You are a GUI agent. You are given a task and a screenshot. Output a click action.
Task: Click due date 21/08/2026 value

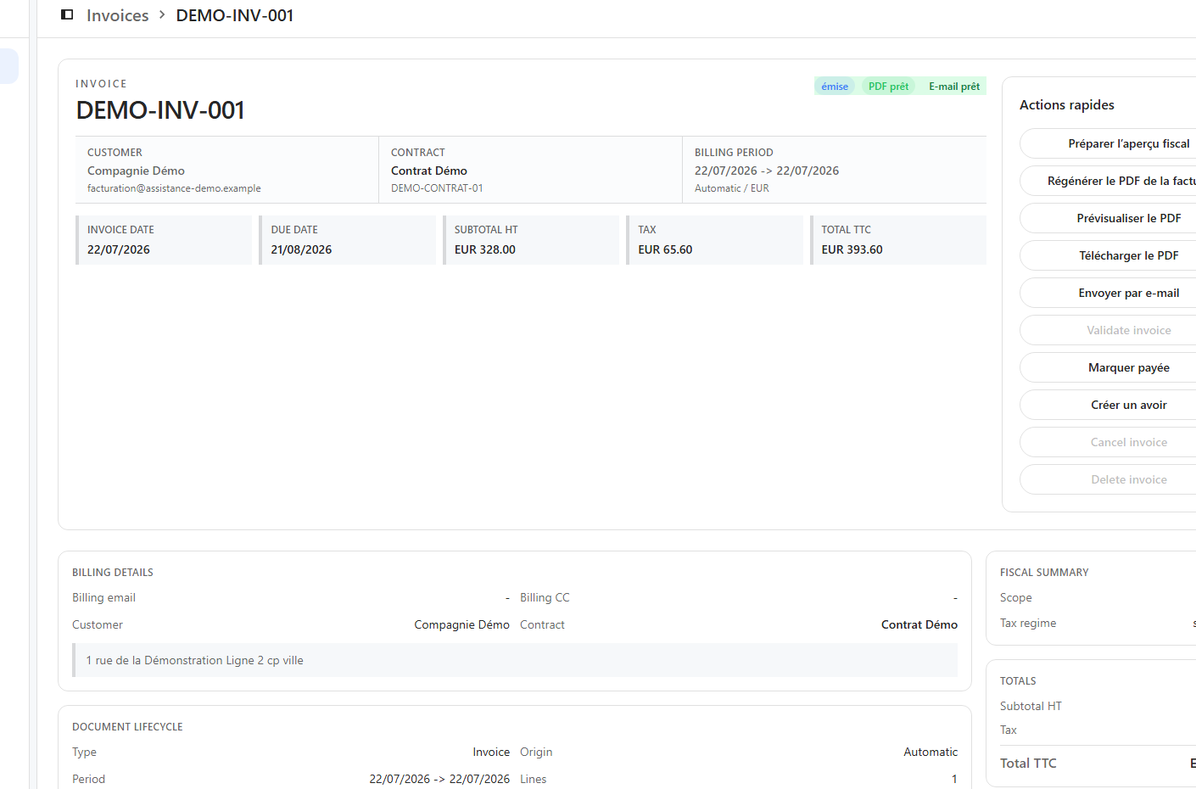tap(301, 249)
